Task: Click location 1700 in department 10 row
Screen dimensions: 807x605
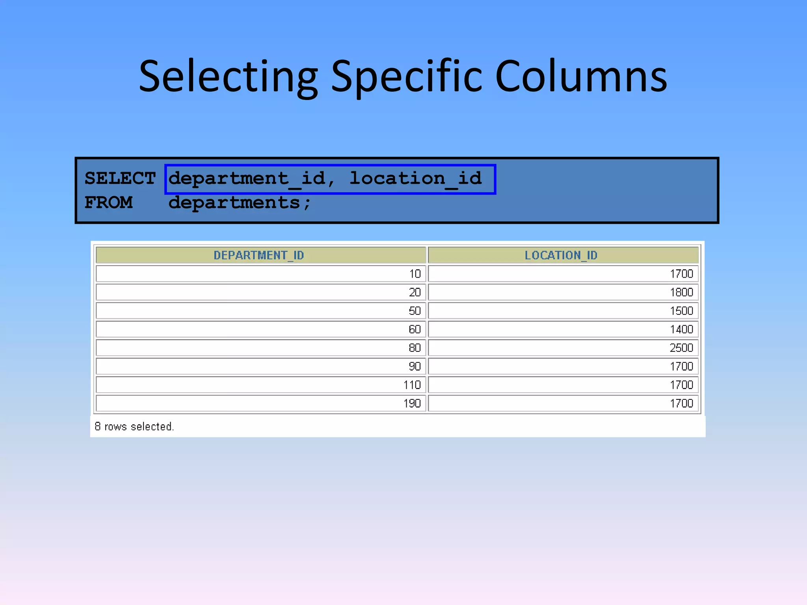Action: [x=563, y=274]
